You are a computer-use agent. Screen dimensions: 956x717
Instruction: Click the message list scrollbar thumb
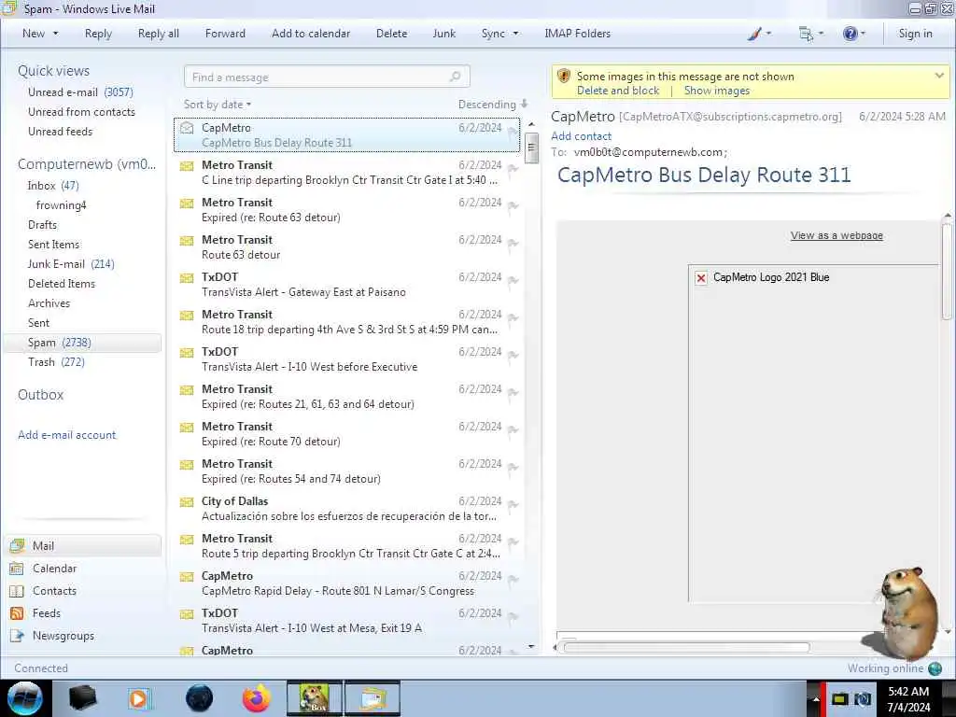tap(531, 148)
